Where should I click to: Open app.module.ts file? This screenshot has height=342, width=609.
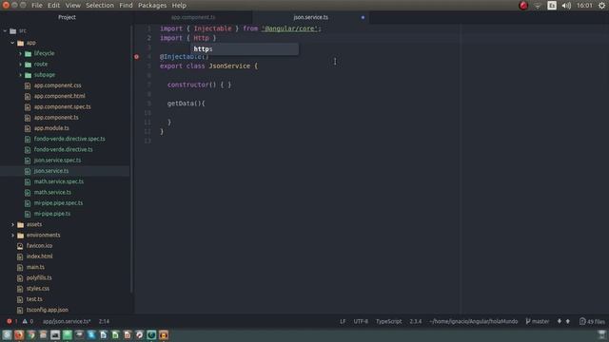(x=51, y=128)
